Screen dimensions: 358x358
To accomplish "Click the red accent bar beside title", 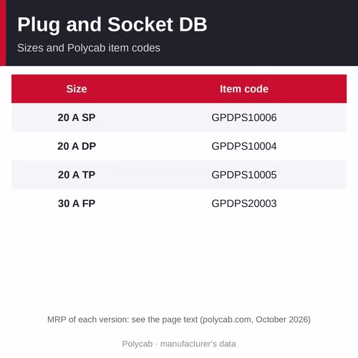I will click(x=3, y=33).
